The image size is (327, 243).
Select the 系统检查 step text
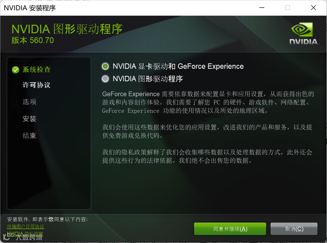point(37,70)
